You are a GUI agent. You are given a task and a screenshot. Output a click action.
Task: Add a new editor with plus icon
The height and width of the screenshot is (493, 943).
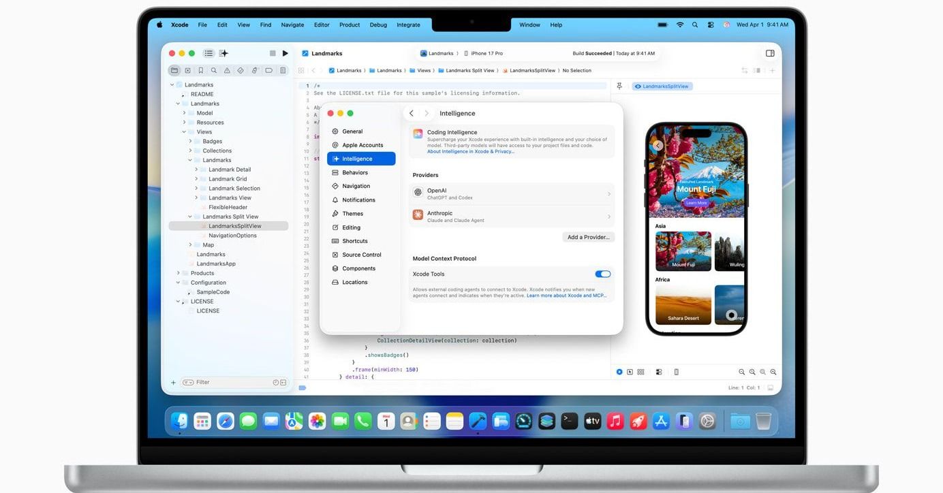(772, 71)
